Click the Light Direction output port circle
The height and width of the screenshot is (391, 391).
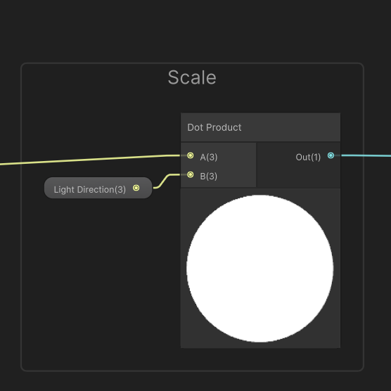pyautogui.click(x=136, y=188)
